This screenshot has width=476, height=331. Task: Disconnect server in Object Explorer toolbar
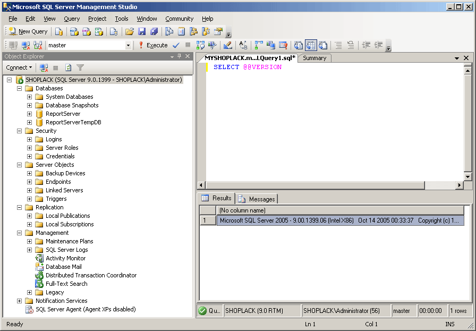[44, 67]
